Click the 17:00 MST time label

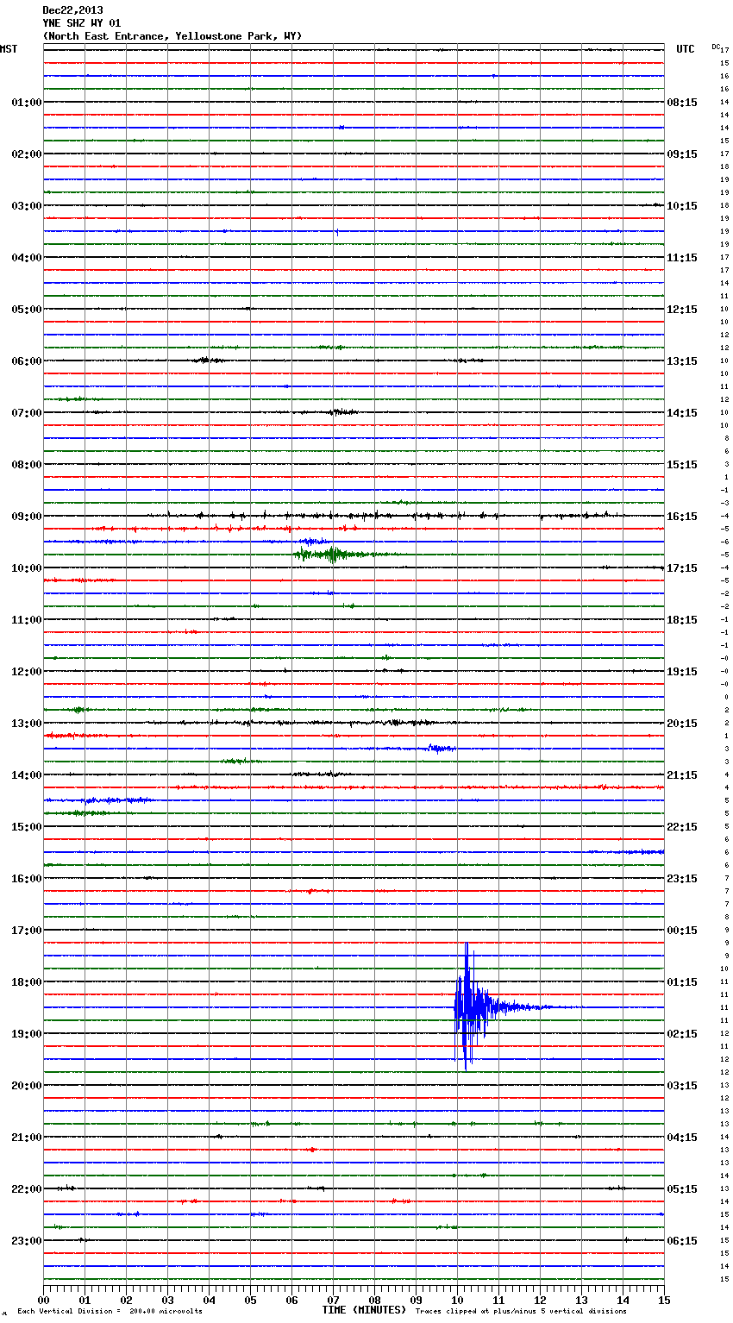click(x=26, y=931)
